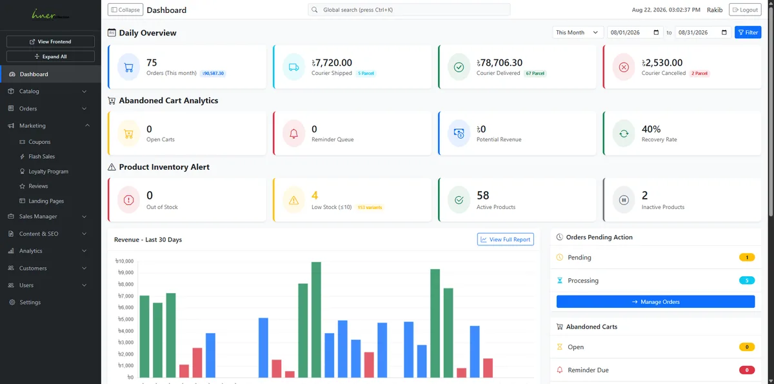The image size is (774, 384).
Task: Expand the Customers sidebar menu
Action: click(50, 268)
